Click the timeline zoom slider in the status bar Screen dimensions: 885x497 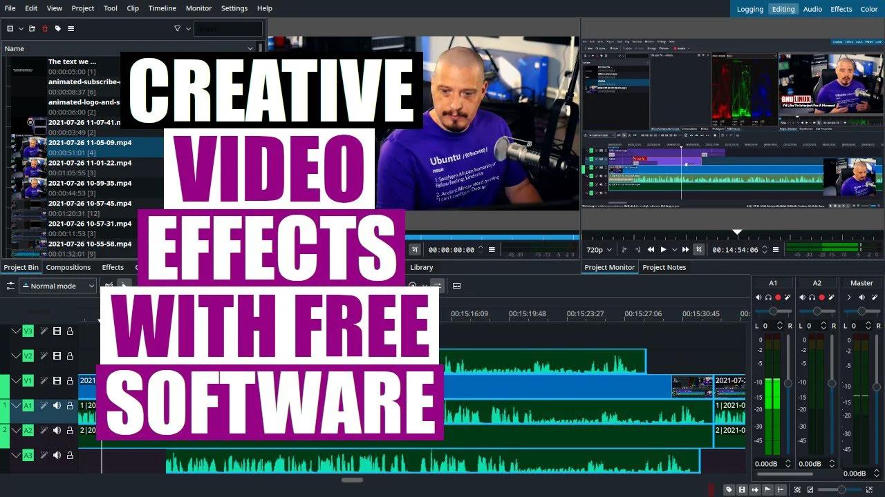click(x=841, y=489)
